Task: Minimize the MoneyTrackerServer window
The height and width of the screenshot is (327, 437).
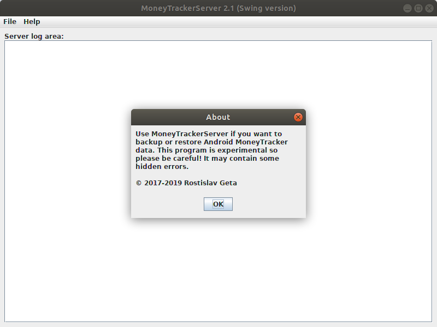Action: tap(407, 8)
